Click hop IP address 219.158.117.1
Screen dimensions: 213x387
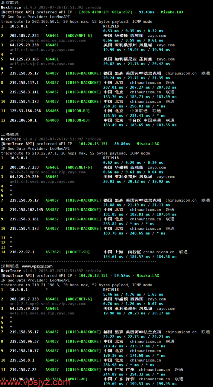(x=24, y=83)
